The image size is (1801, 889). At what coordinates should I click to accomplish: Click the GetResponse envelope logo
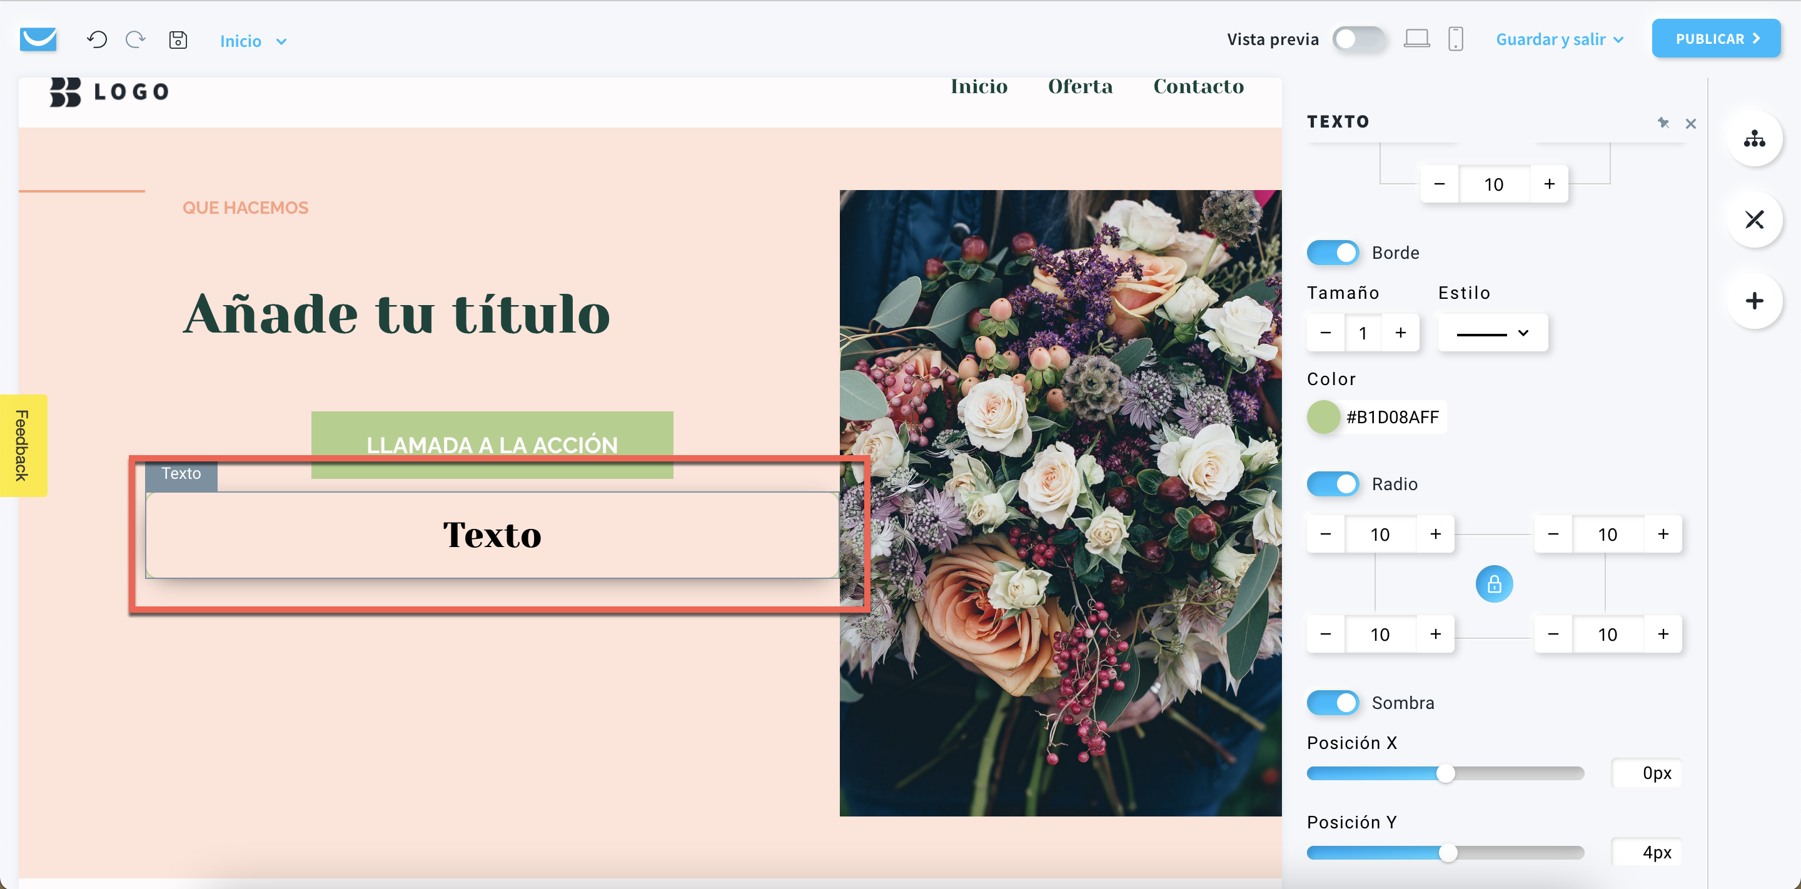coord(38,39)
